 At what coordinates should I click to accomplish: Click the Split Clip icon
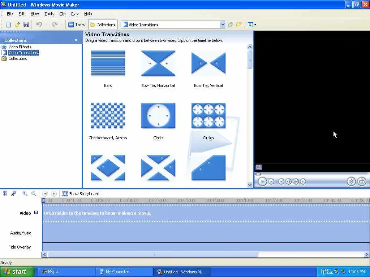(351, 181)
